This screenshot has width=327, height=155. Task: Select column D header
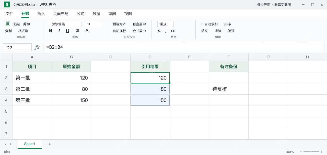pyautogui.click(x=150, y=57)
